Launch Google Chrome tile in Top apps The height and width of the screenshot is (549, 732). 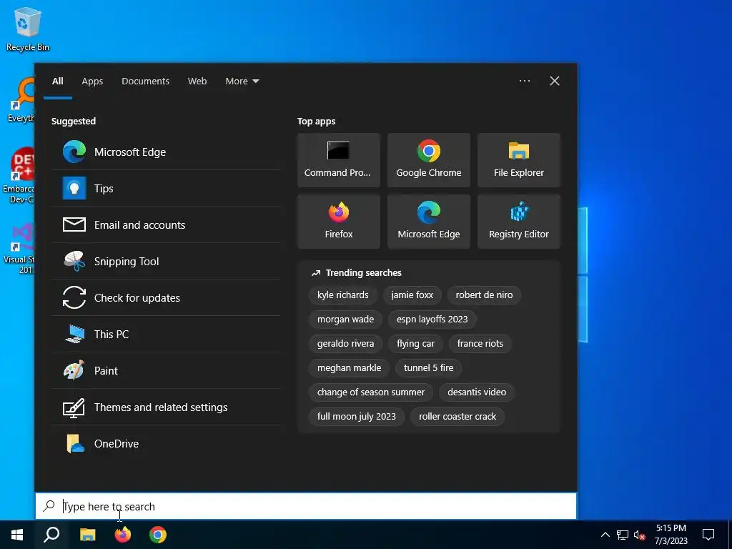[429, 160]
